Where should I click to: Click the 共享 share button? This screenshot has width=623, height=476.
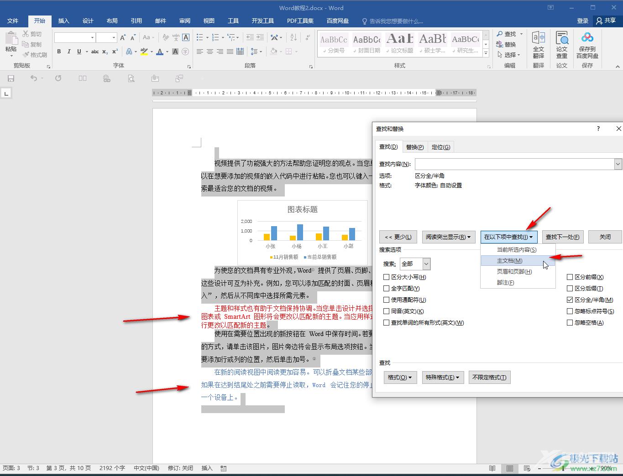click(x=607, y=21)
